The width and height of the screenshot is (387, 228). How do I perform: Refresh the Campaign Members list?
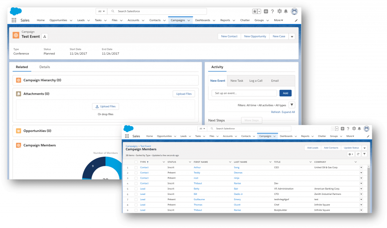(x=358, y=154)
